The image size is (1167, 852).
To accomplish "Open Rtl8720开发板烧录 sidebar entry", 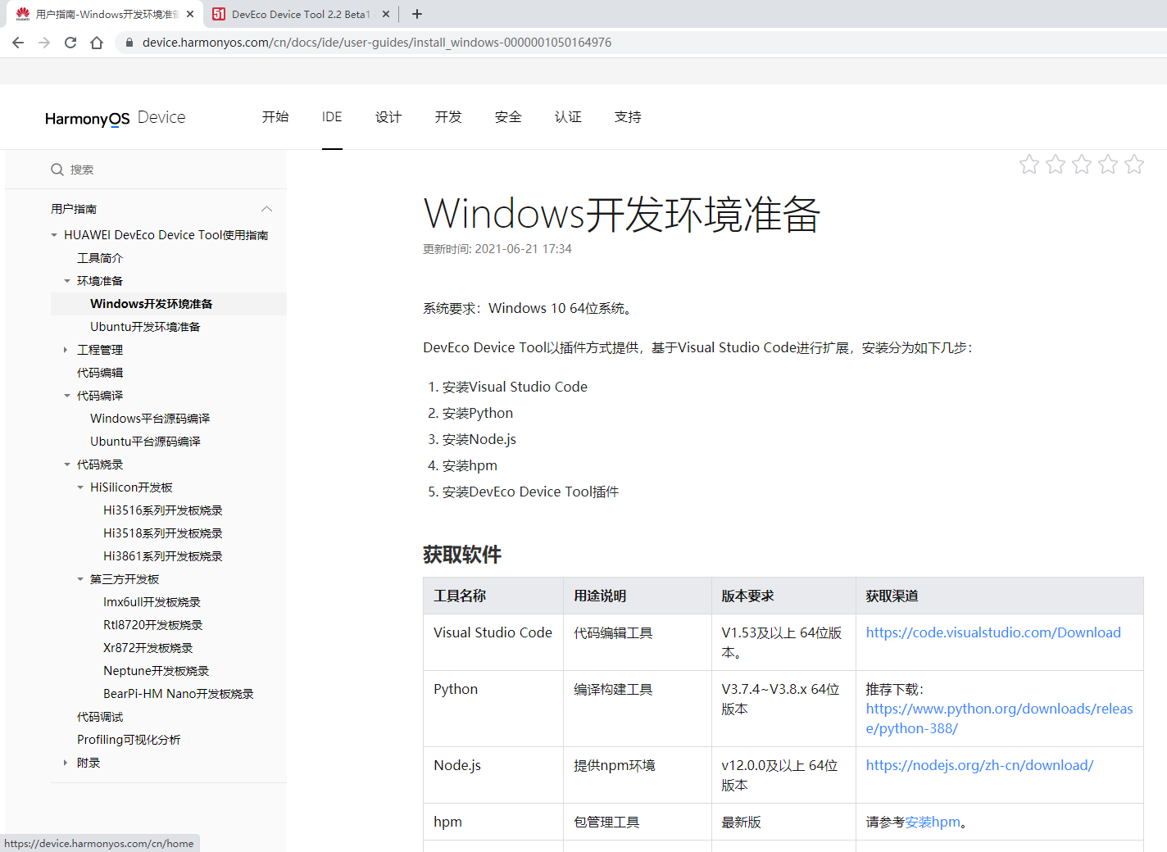I will (153, 625).
